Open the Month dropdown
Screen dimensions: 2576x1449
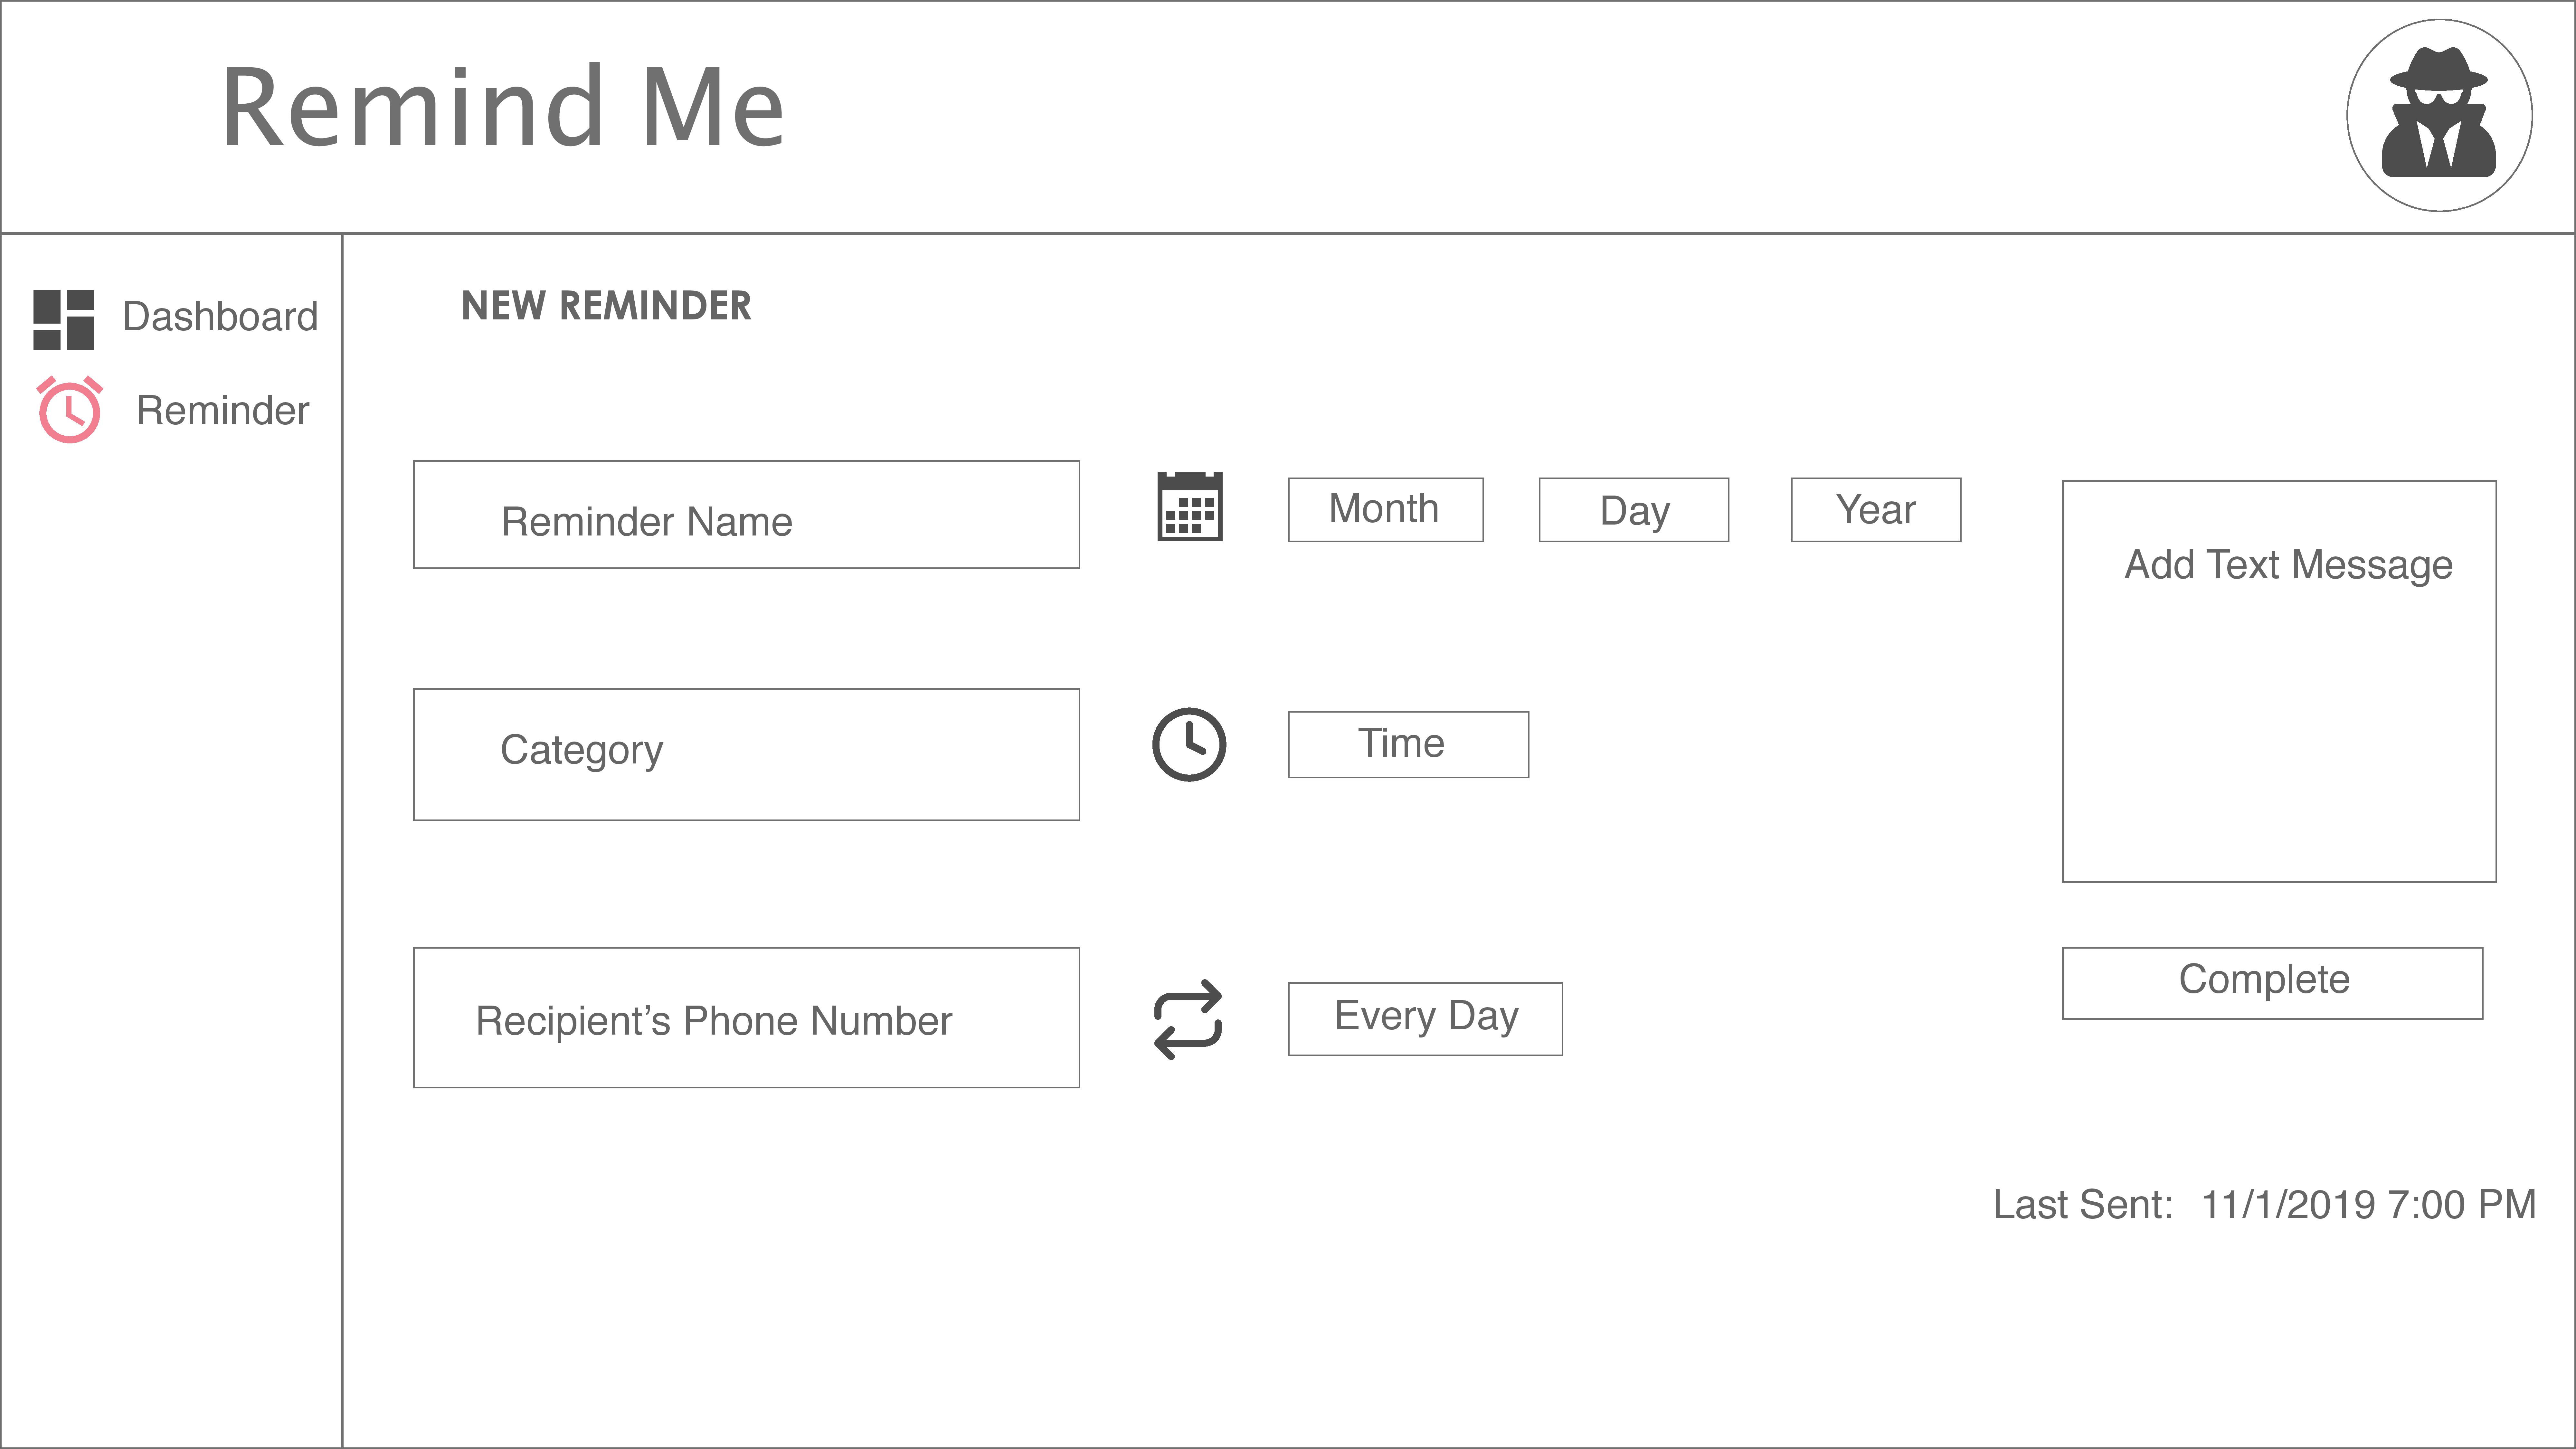[x=1385, y=510]
